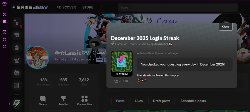Switch to the Likes tab
Image resolution: width=250 pixels, height=112 pixels.
pyautogui.click(x=139, y=101)
